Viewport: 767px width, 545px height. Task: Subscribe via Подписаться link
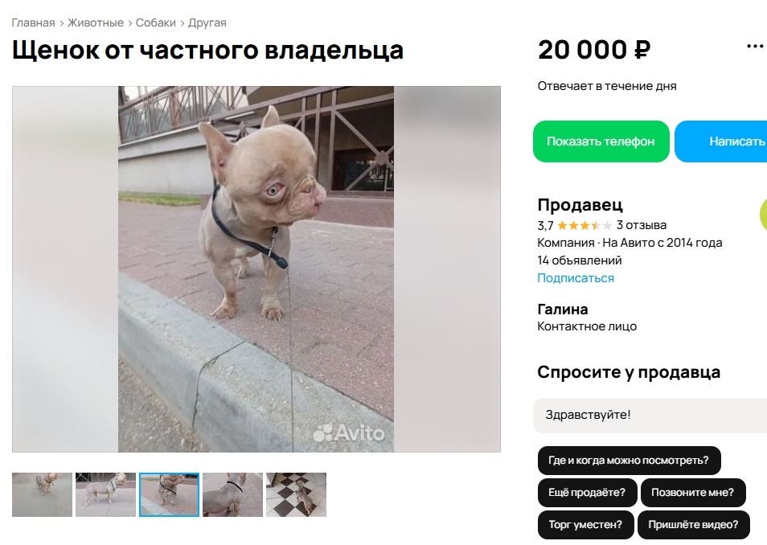[x=576, y=278]
